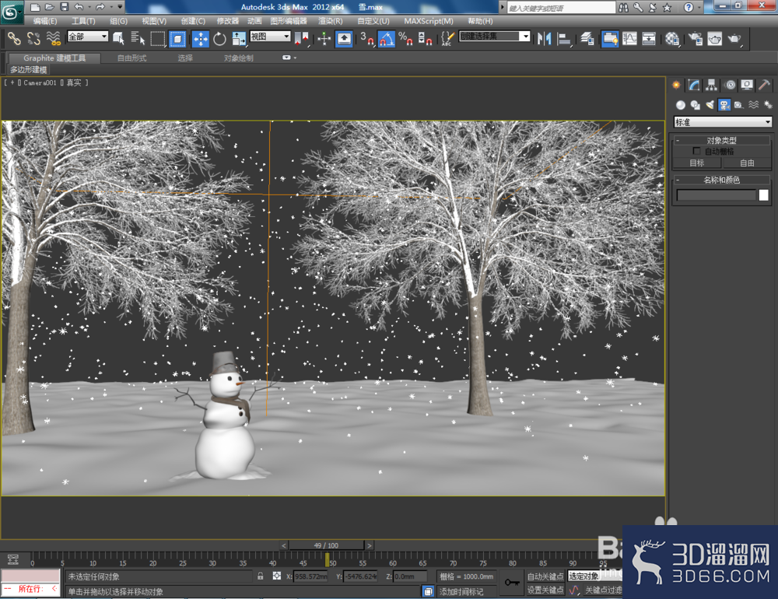Expand the quick access toolbar customize arrow
Image resolution: width=778 pixels, height=599 pixels.
(120, 7)
